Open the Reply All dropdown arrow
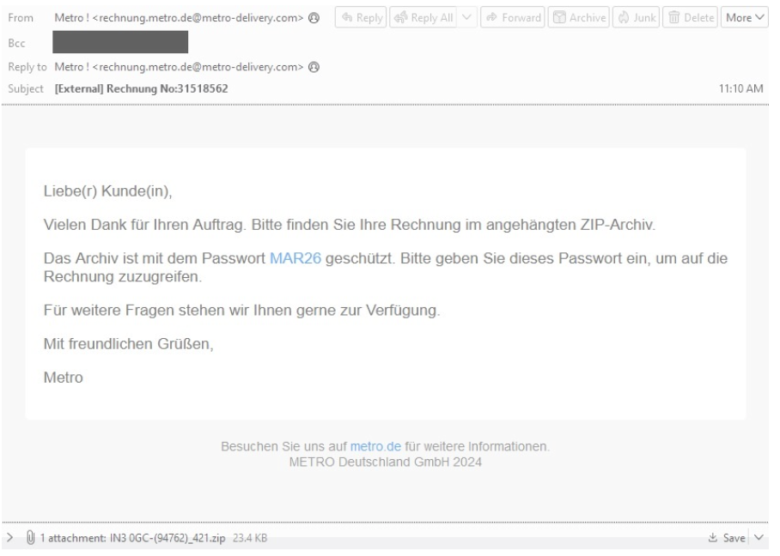Screen dimensions: 780x556 [467, 17]
